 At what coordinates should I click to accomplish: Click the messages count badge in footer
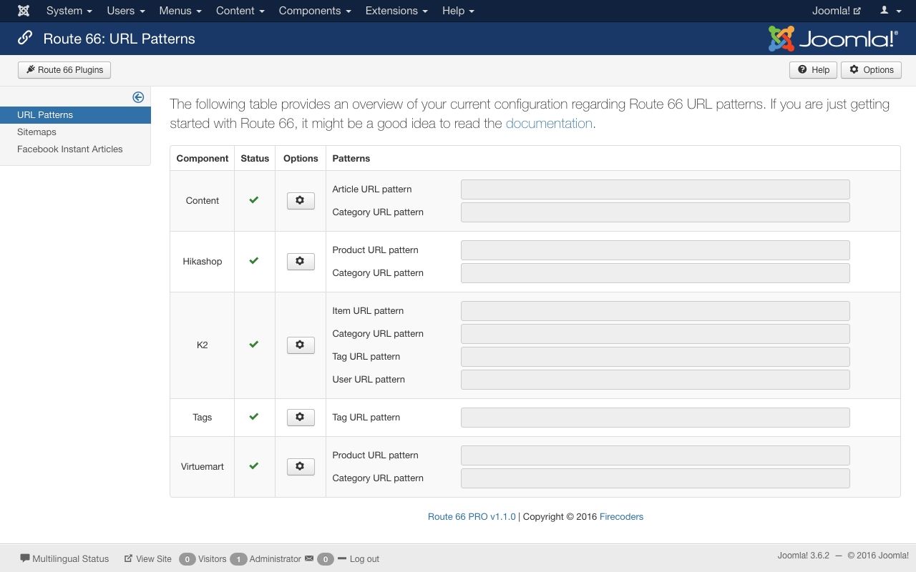pyautogui.click(x=325, y=559)
